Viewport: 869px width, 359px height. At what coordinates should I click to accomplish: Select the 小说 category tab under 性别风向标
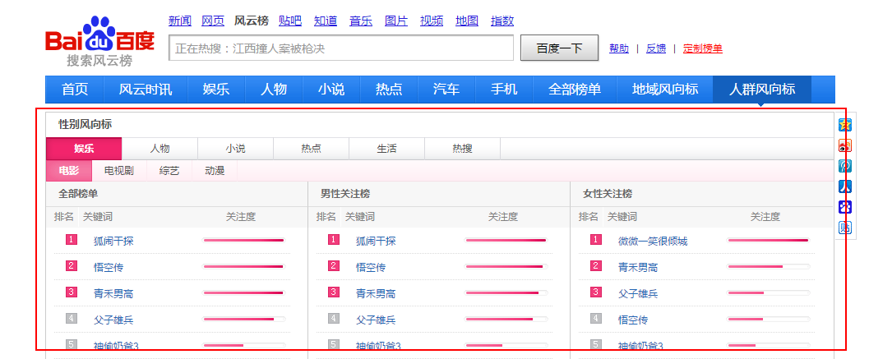pyautogui.click(x=235, y=149)
